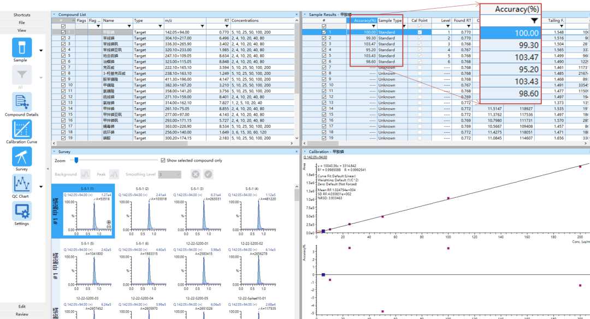590x319 pixels.
Task: Click the zoom-in magnifier on S-5-1 (1) chromatogram
Action: (x=109, y=222)
